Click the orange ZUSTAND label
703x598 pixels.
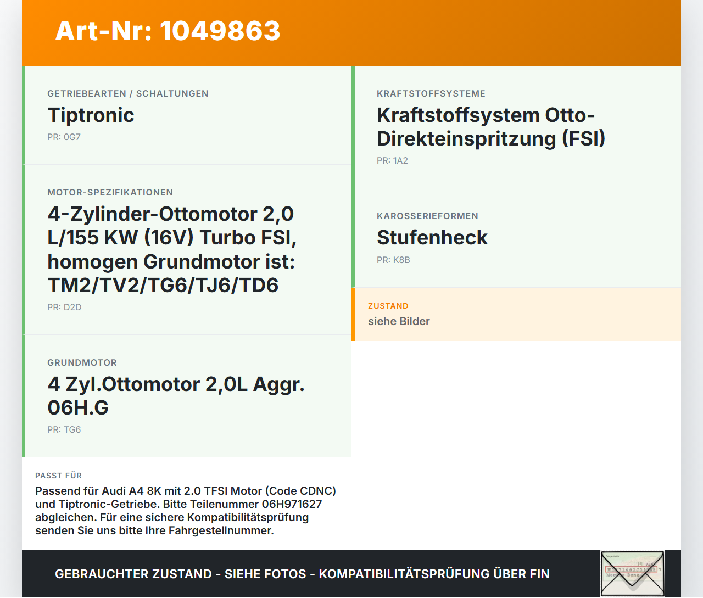pyautogui.click(x=388, y=306)
